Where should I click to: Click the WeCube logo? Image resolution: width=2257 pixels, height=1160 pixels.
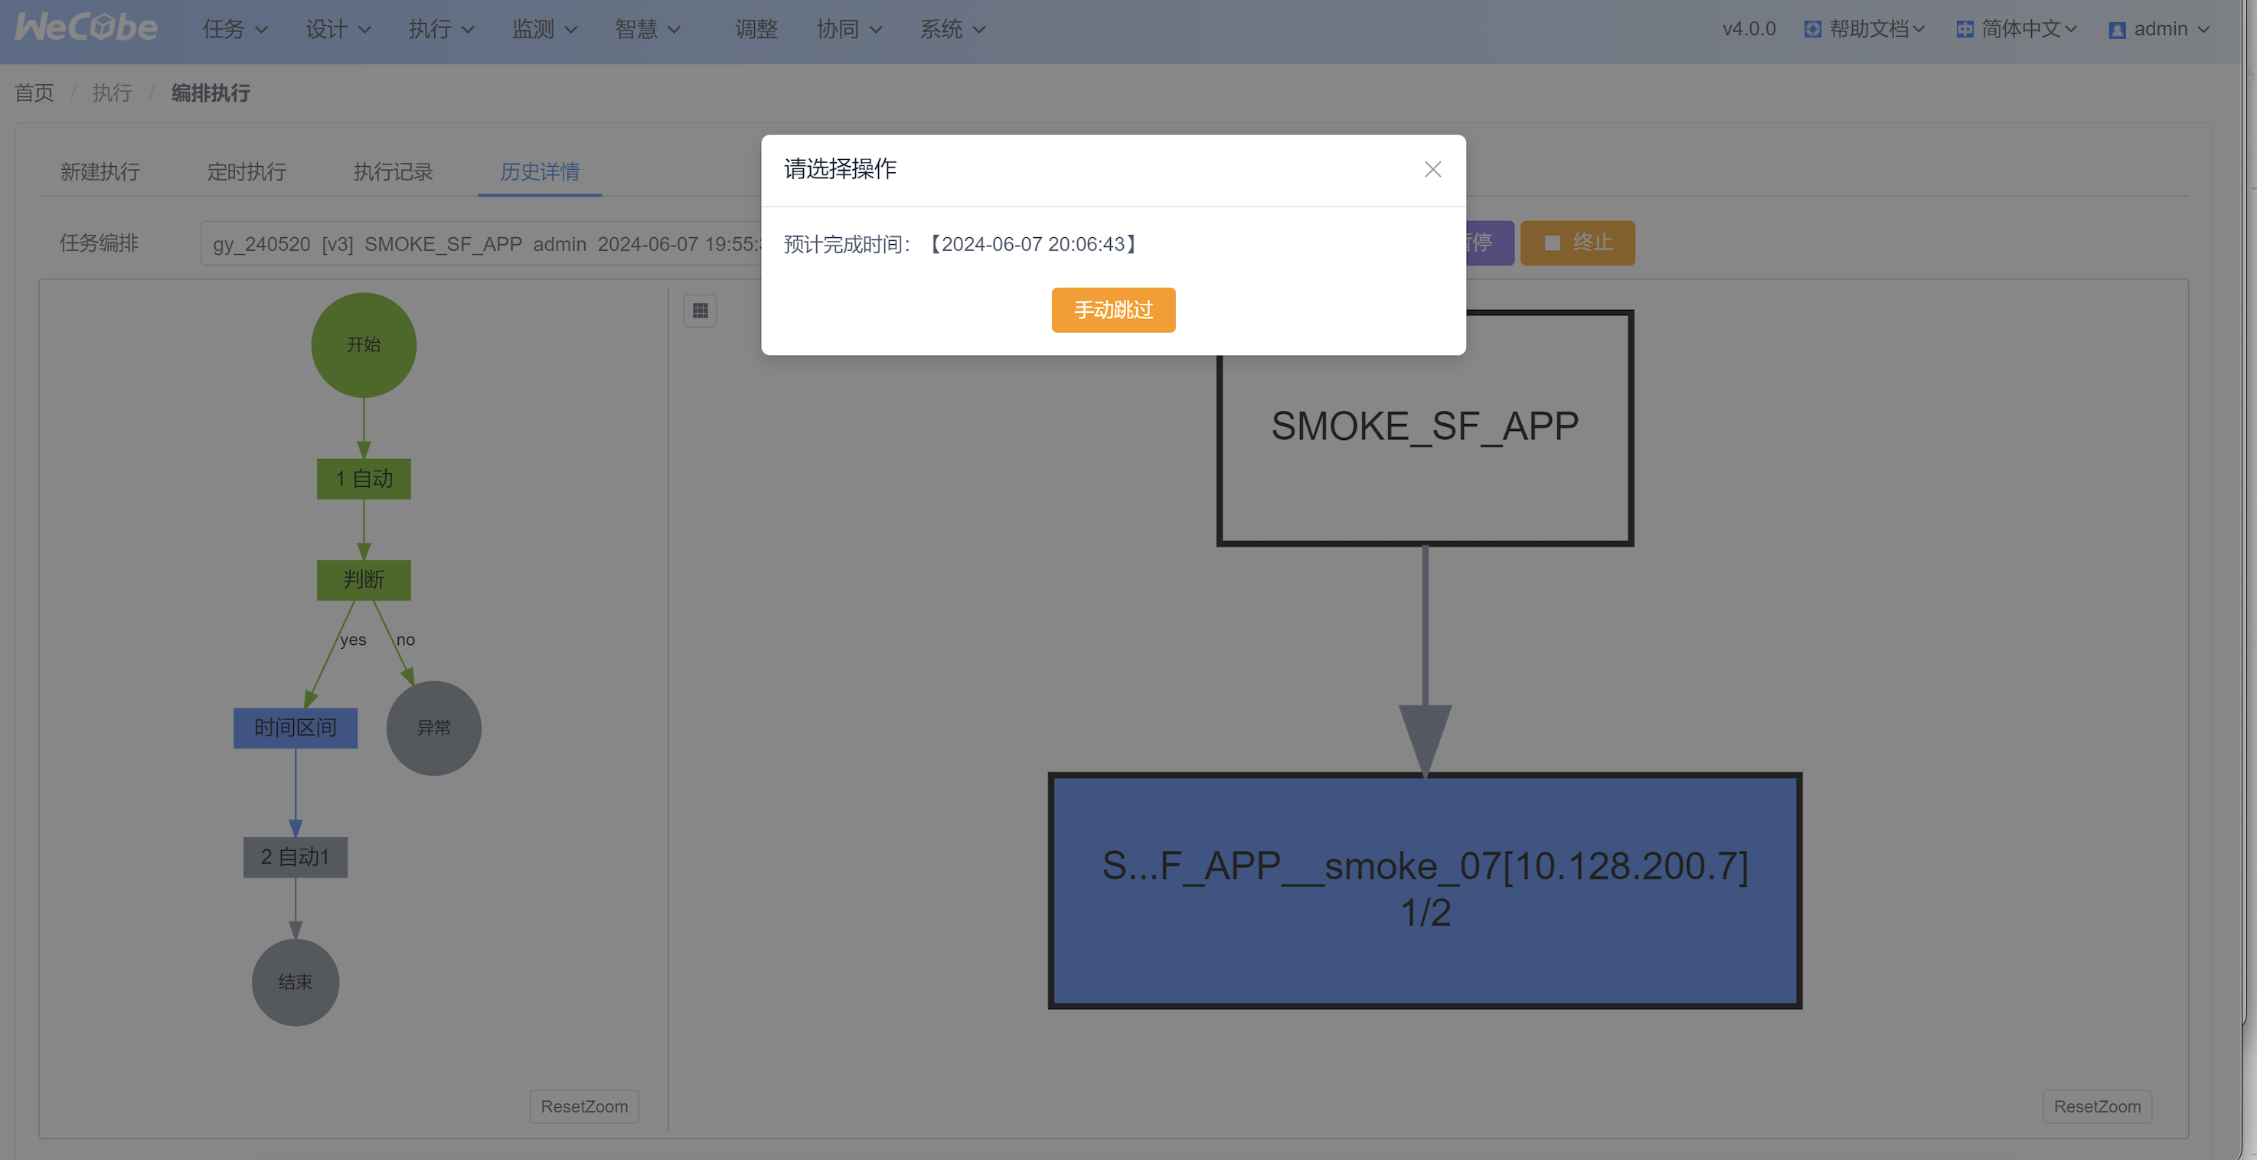[86, 28]
